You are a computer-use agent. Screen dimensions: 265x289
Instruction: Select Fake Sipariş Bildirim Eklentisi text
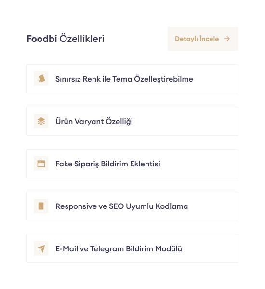click(108, 164)
